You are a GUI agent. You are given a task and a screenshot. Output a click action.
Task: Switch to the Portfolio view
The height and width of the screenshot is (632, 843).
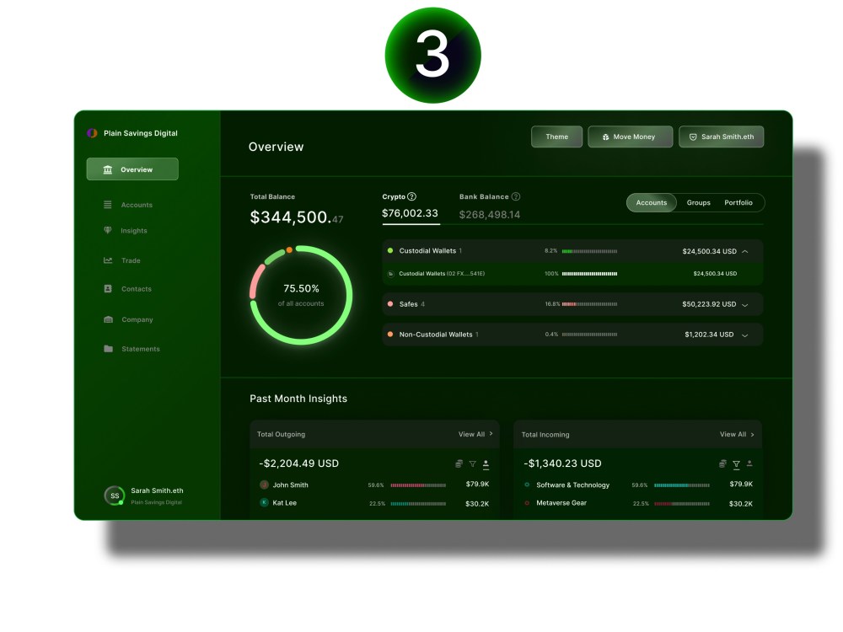tap(738, 202)
